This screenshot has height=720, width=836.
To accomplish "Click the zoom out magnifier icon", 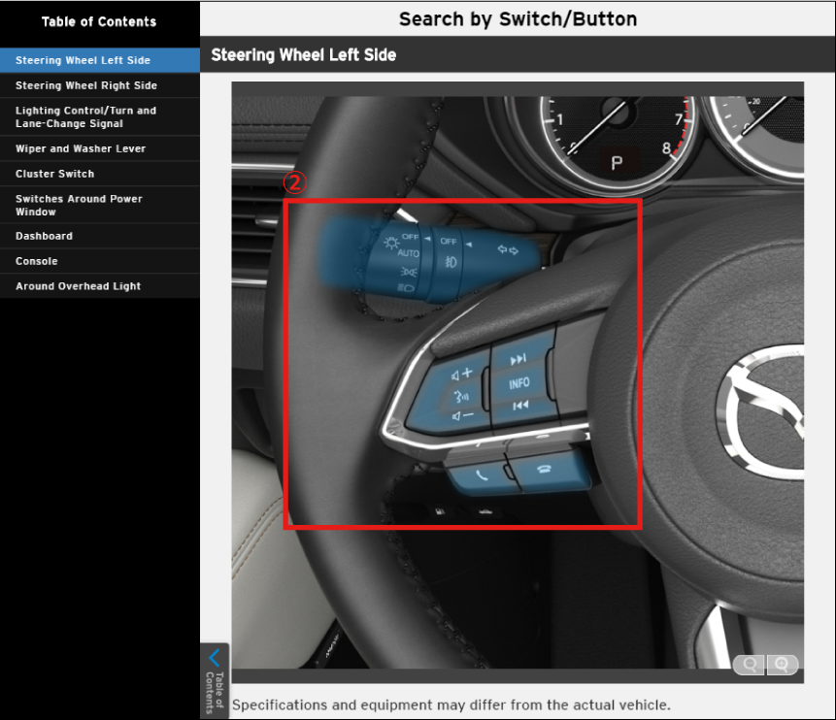I will pos(749,665).
